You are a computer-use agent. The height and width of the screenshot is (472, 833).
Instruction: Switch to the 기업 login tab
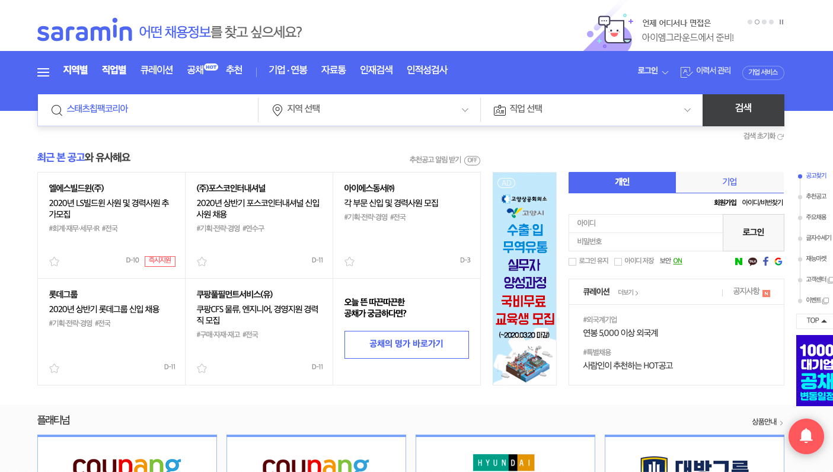[730, 182]
